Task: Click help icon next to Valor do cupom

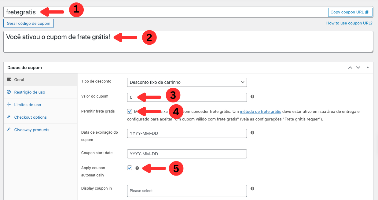Action: click(252, 97)
